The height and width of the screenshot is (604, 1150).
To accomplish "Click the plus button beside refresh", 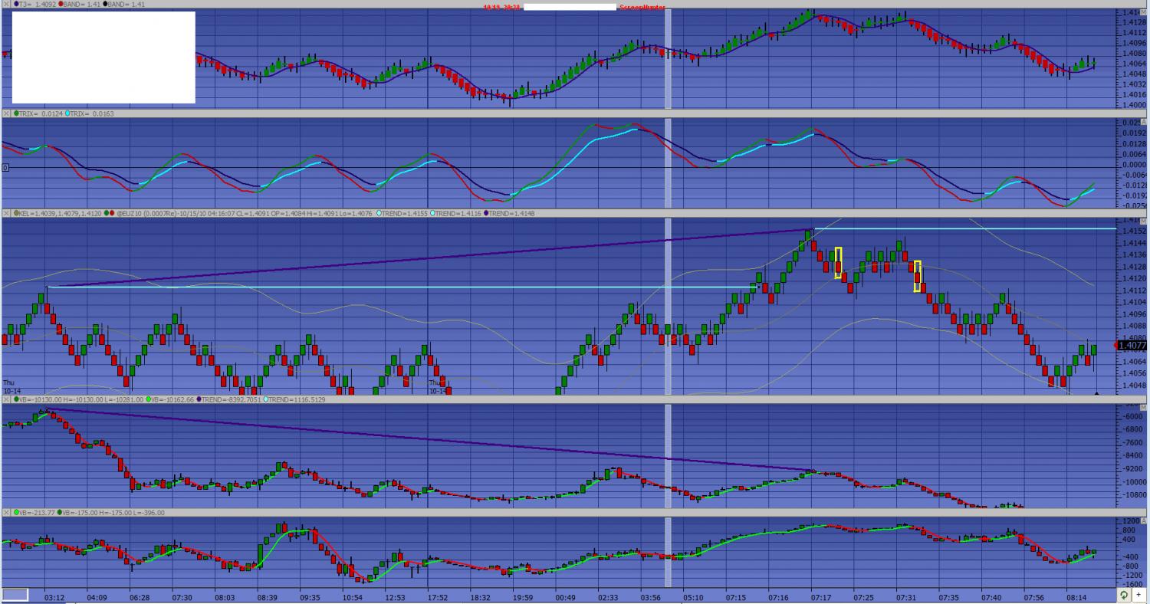I will pos(1138,594).
